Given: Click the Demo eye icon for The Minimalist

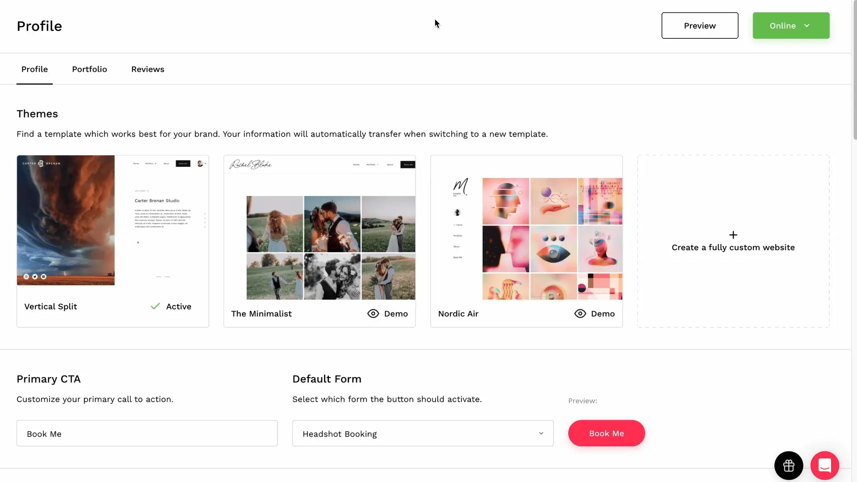Looking at the screenshot, I should click(x=373, y=313).
